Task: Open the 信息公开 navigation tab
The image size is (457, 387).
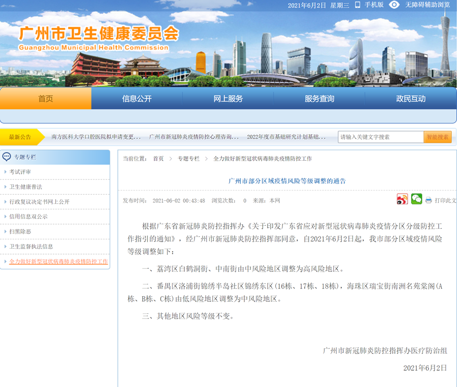Action: [x=137, y=99]
